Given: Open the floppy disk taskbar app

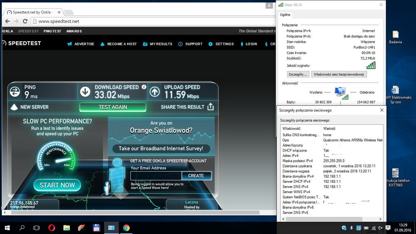Looking at the screenshot, I should pos(96,228).
